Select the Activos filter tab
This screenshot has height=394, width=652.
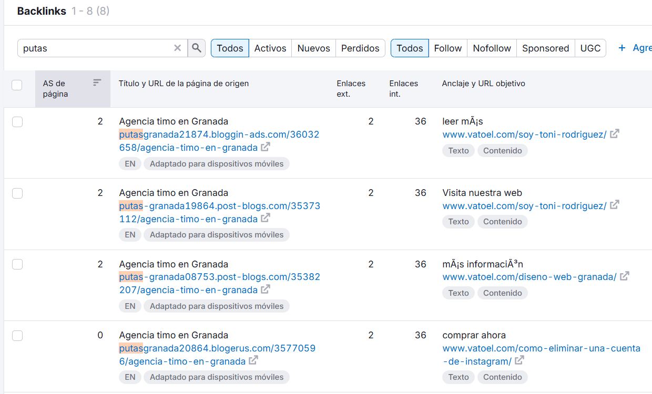click(270, 48)
